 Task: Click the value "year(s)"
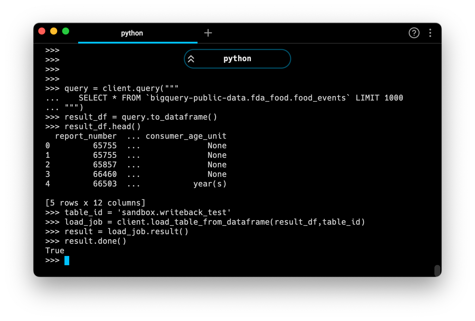(x=210, y=184)
